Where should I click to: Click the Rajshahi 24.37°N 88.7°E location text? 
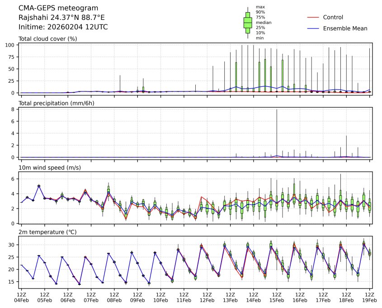pyautogui.click(x=61, y=18)
